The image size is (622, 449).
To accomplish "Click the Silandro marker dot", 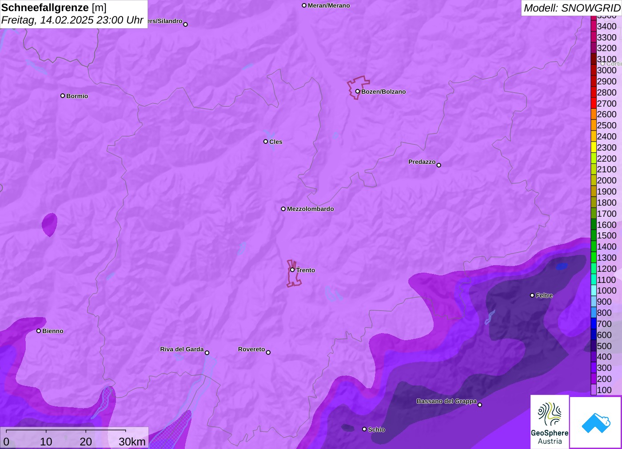I will click(x=186, y=24).
